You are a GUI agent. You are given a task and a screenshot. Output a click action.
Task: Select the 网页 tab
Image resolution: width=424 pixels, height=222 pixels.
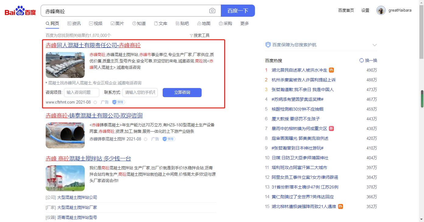(x=52, y=23)
